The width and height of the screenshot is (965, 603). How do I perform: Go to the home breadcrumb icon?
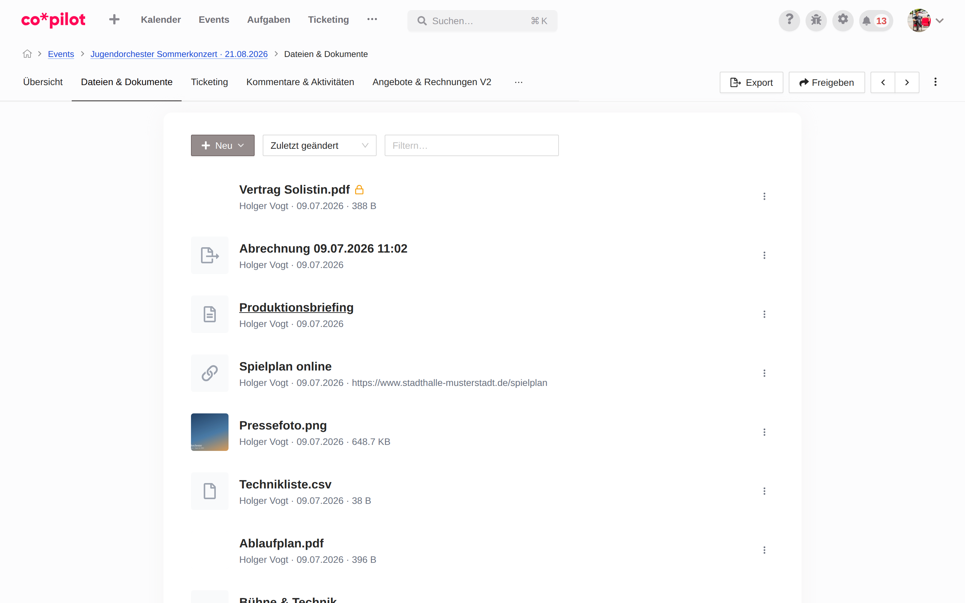point(27,54)
